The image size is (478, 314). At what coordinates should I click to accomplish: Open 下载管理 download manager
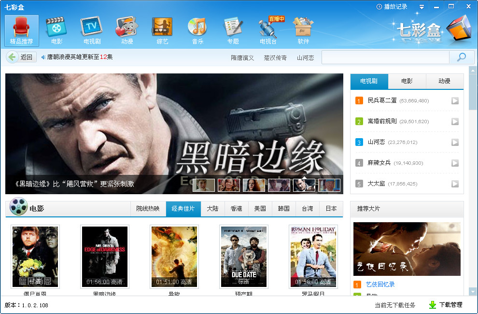click(x=446, y=304)
